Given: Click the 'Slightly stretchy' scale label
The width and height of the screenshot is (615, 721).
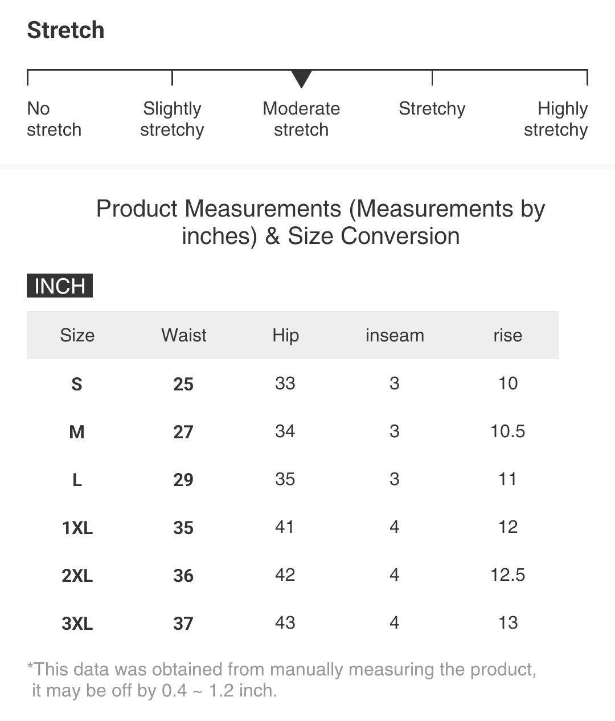Looking at the screenshot, I should (172, 119).
